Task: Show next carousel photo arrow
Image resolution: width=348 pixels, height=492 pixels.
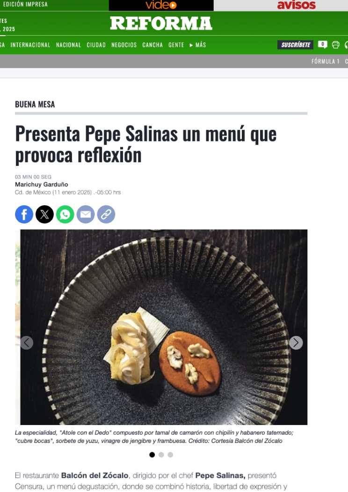Action: click(x=296, y=343)
